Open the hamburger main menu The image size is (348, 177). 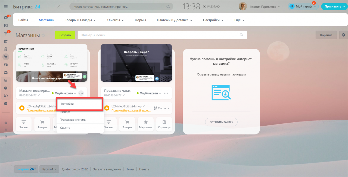pos(6,6)
